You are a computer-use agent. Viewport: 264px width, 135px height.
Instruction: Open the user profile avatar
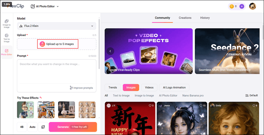tap(252, 6)
